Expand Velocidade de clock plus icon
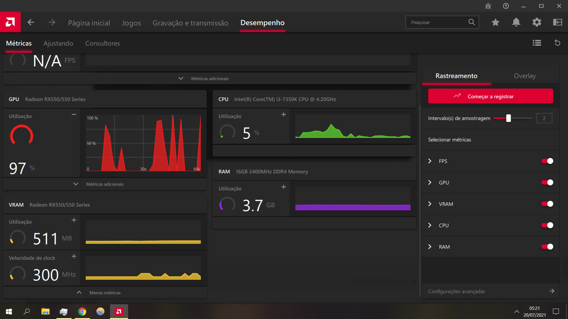The width and height of the screenshot is (568, 319). tap(74, 256)
